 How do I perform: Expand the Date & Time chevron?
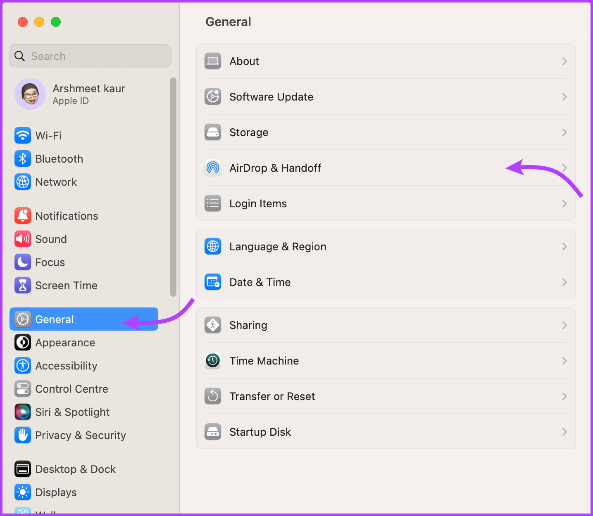(564, 282)
